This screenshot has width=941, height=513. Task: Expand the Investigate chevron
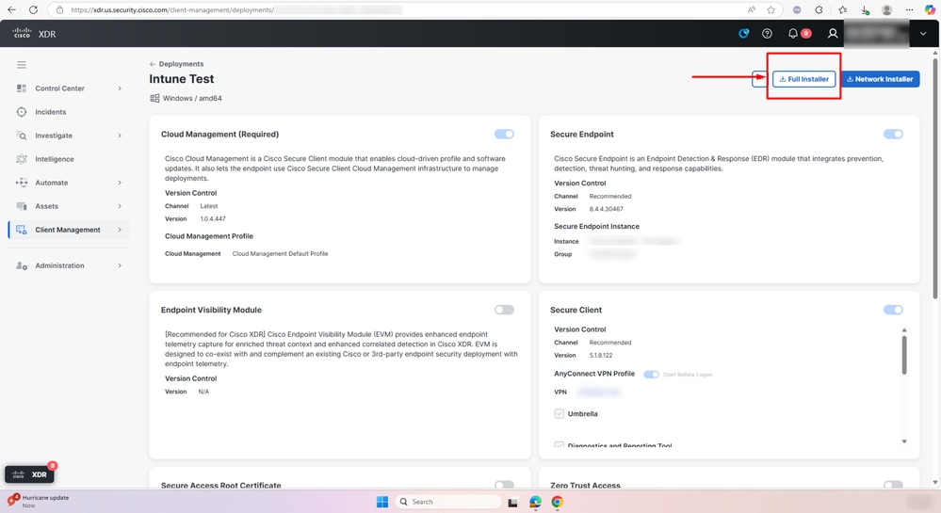coord(120,136)
